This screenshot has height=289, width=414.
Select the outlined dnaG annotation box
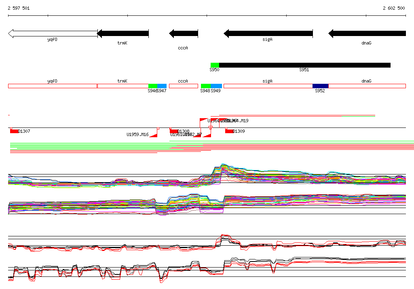click(x=367, y=86)
